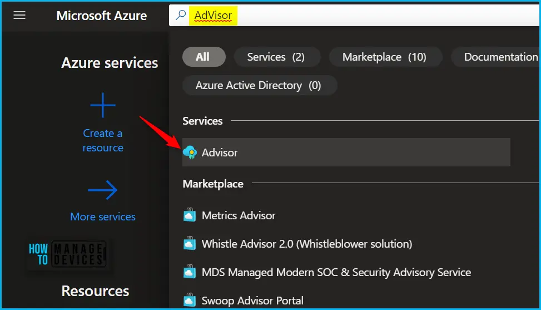Select the All filter pill
The height and width of the screenshot is (310, 541).
tap(204, 57)
